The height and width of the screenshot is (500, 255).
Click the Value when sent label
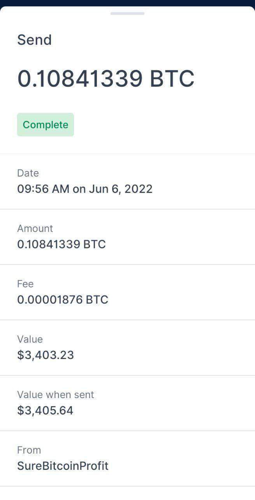[x=56, y=395]
